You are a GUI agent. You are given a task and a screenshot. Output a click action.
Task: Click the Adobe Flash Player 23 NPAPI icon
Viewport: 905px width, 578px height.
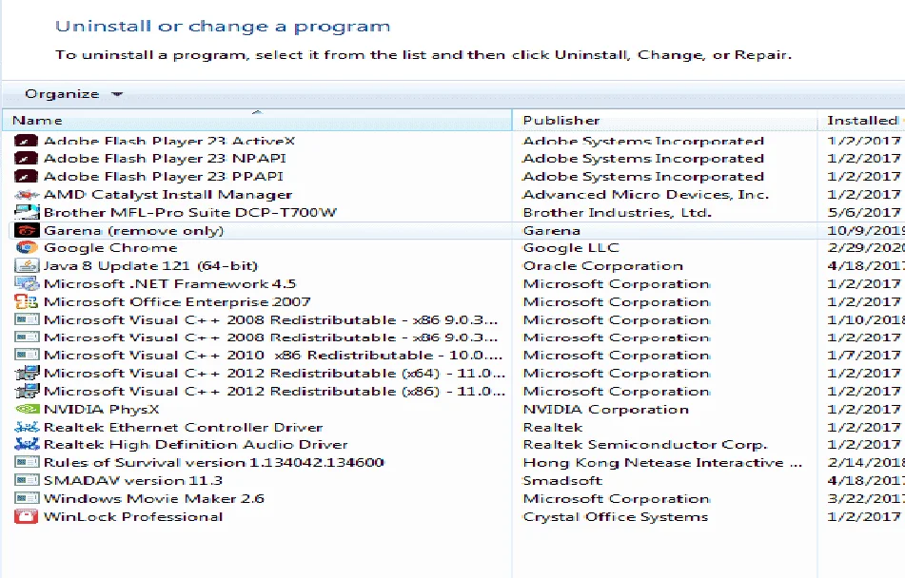[x=26, y=158]
